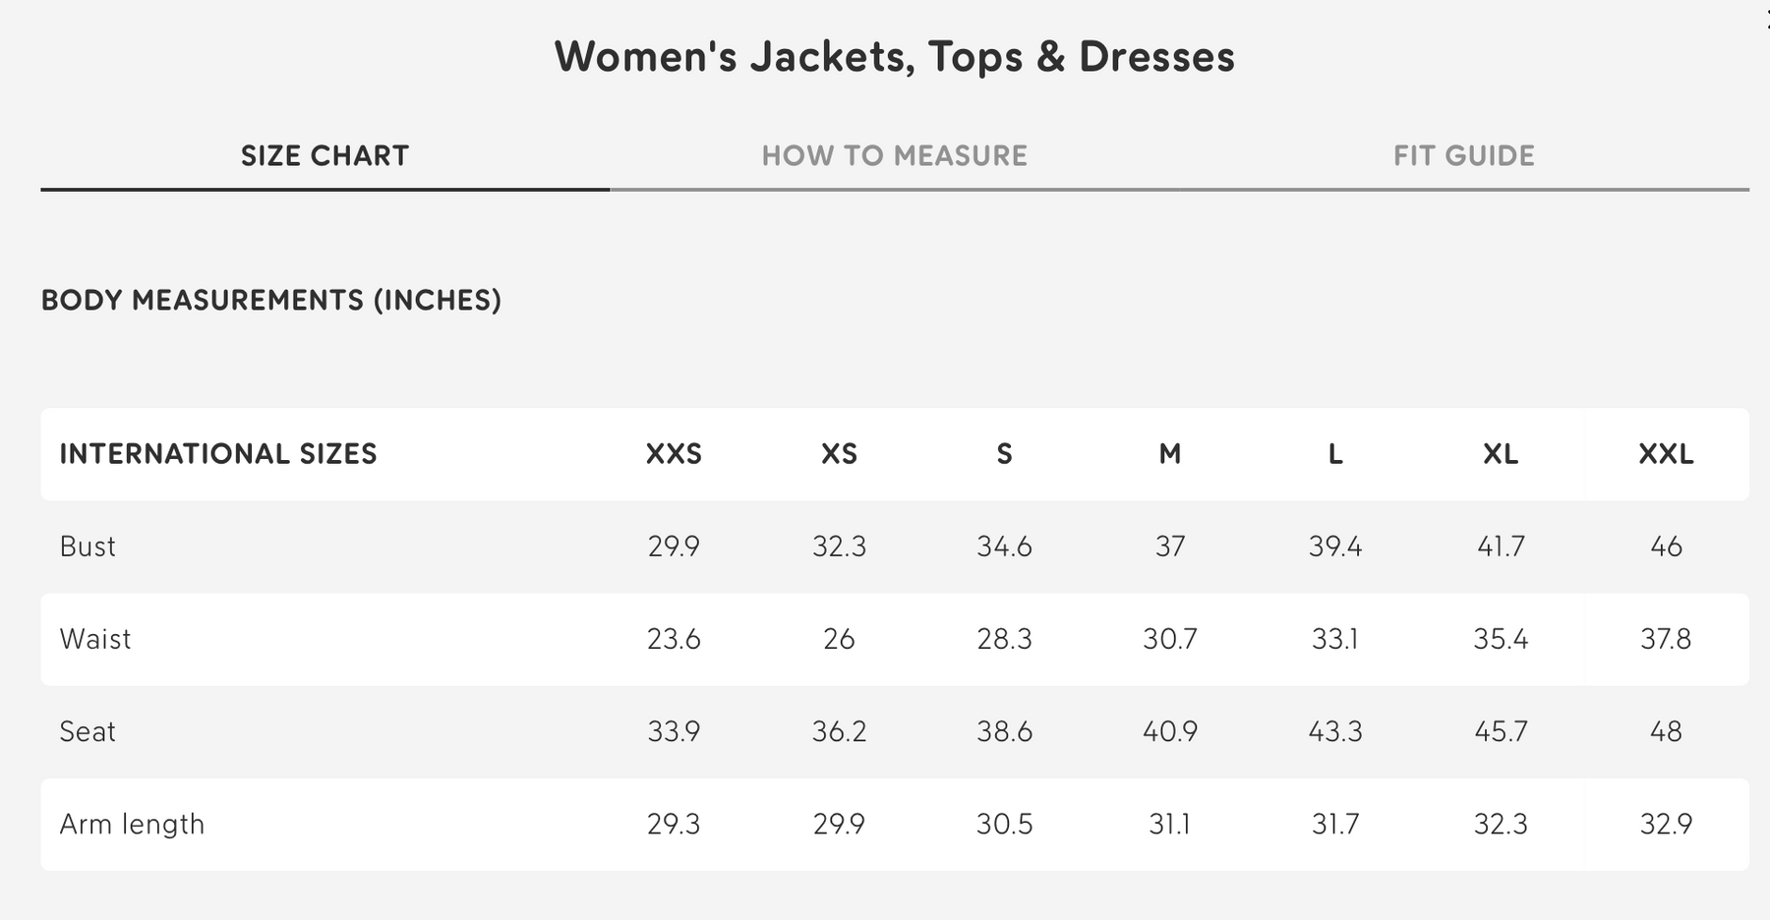Select the XXL size column header
This screenshot has height=920, width=1770.
point(1666,454)
